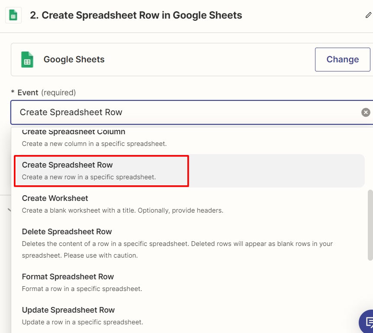Clear the Event field with the X icon
This screenshot has height=333, width=373.
[366, 112]
